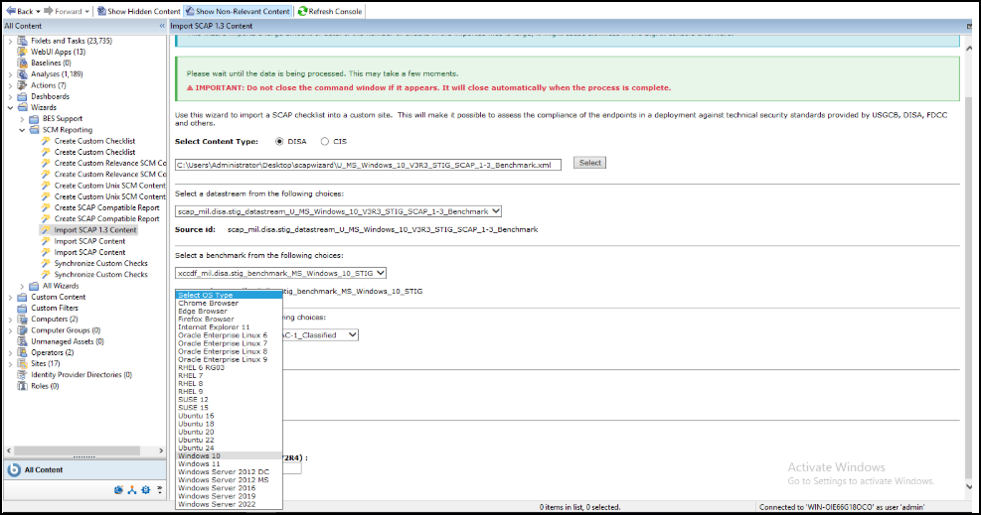Toggle Show Non-Relevant Content button

(238, 11)
